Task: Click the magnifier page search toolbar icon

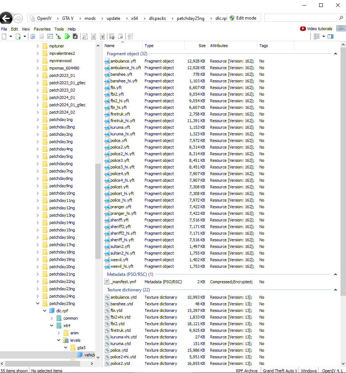Action: 85,36
